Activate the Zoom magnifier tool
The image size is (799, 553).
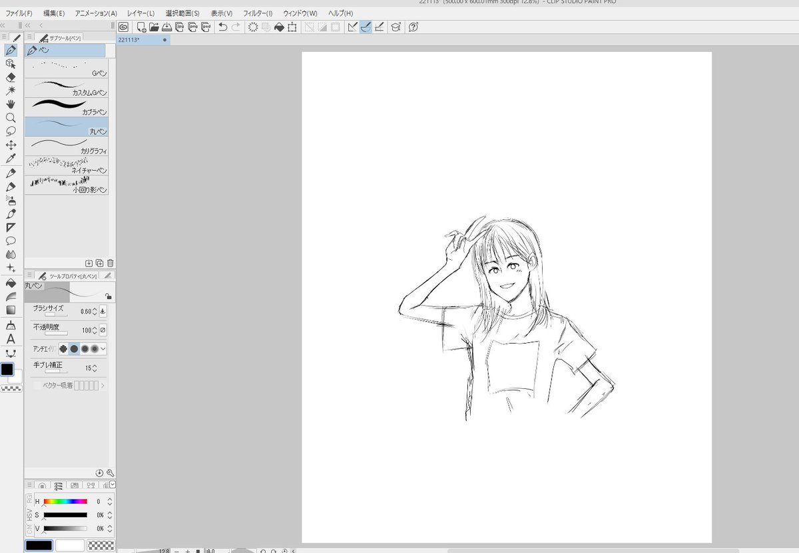tap(11, 118)
